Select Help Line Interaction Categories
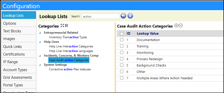 click(x=71, y=46)
